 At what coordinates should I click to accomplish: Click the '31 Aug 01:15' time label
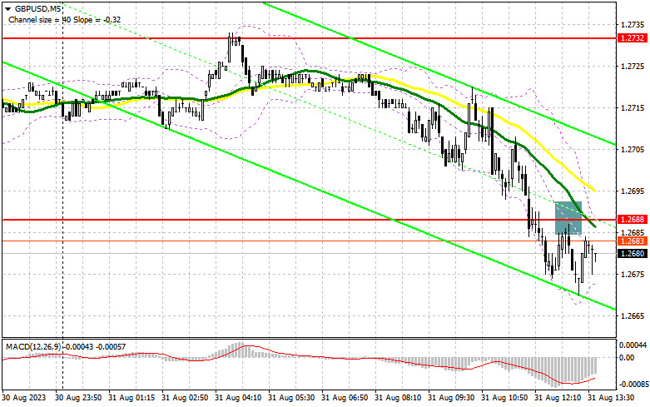pyautogui.click(x=131, y=398)
